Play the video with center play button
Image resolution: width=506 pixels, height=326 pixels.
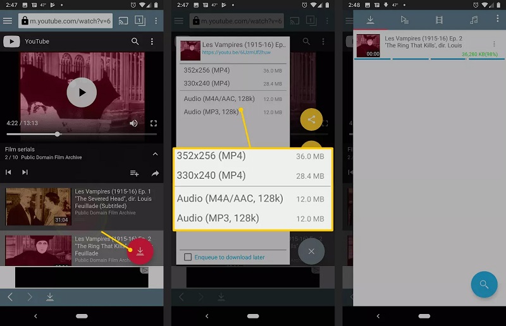[82, 92]
